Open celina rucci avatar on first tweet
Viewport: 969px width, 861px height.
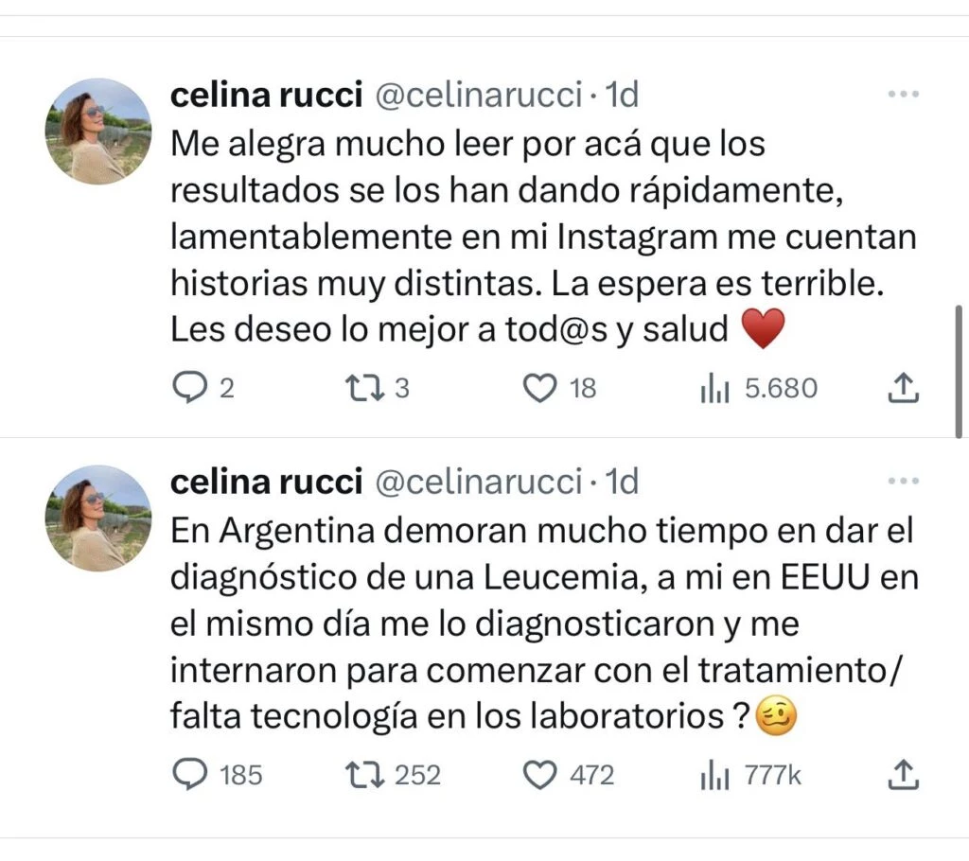coord(98,131)
